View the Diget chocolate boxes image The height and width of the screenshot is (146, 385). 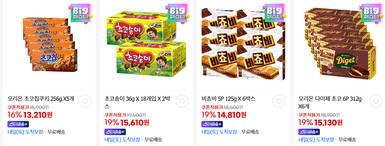(340, 42)
